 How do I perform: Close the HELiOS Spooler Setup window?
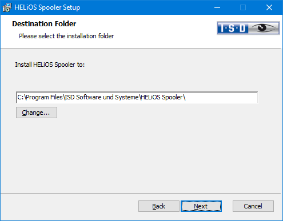[269, 7]
